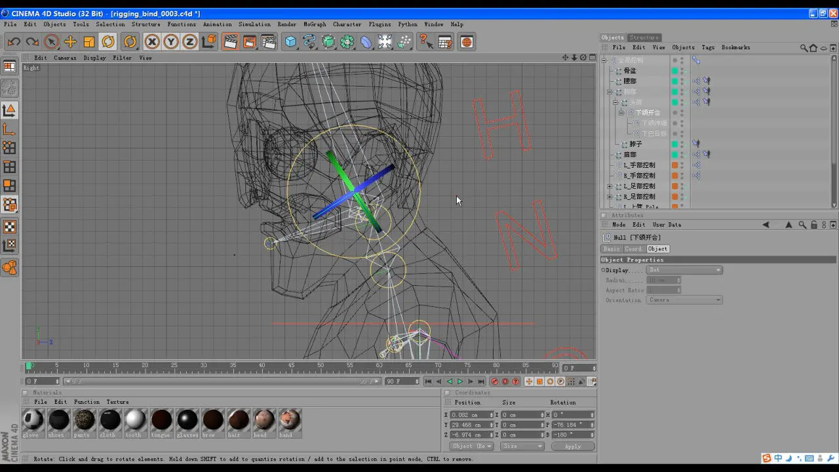Render to Picture Viewer

pos(249,42)
